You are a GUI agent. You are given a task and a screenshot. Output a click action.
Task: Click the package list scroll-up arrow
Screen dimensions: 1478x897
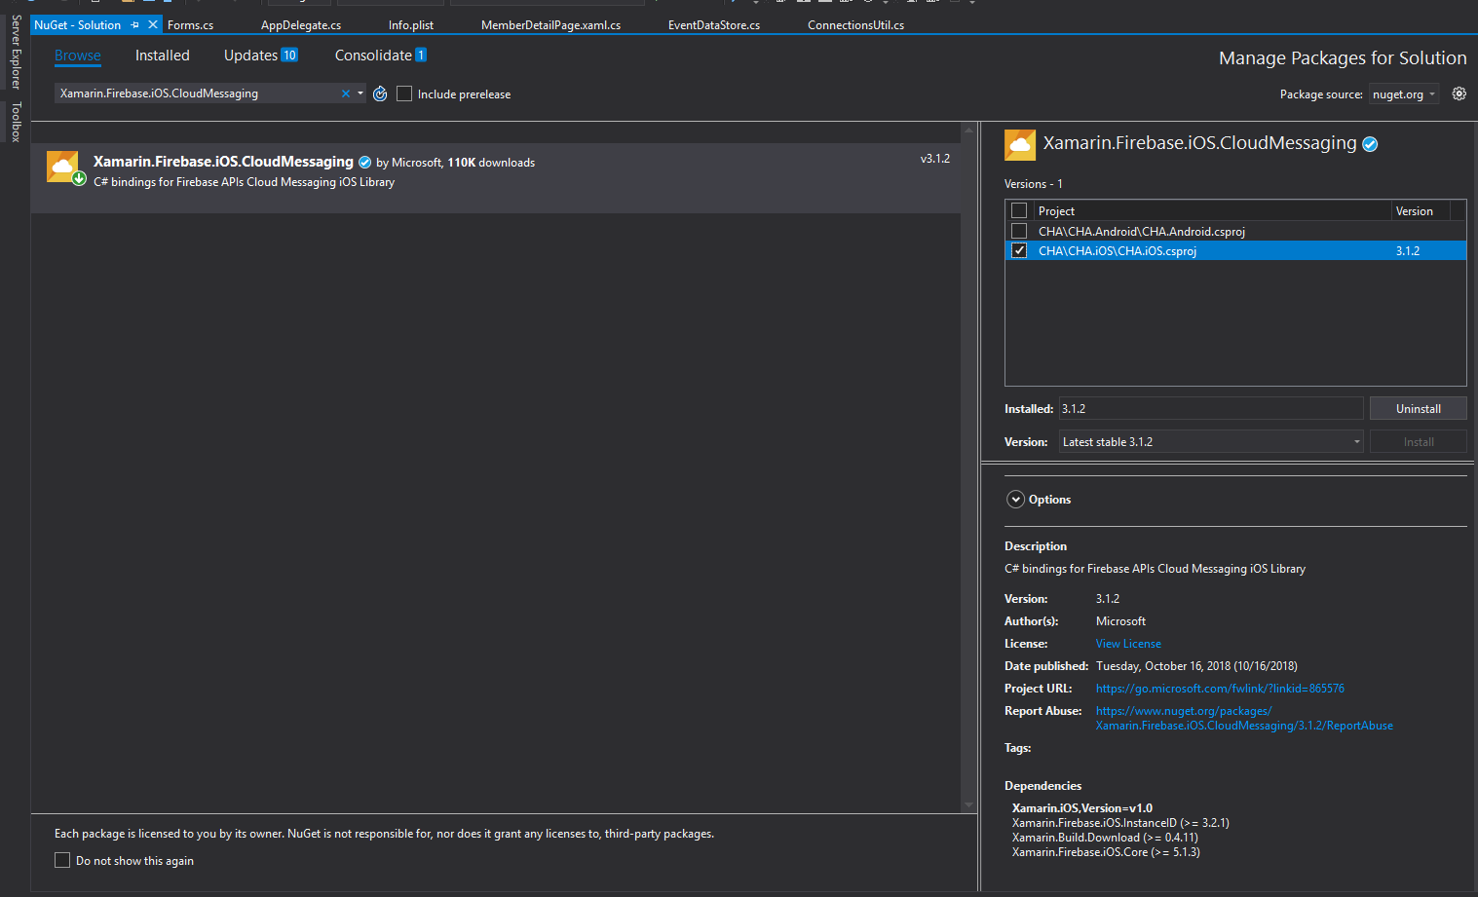968,130
